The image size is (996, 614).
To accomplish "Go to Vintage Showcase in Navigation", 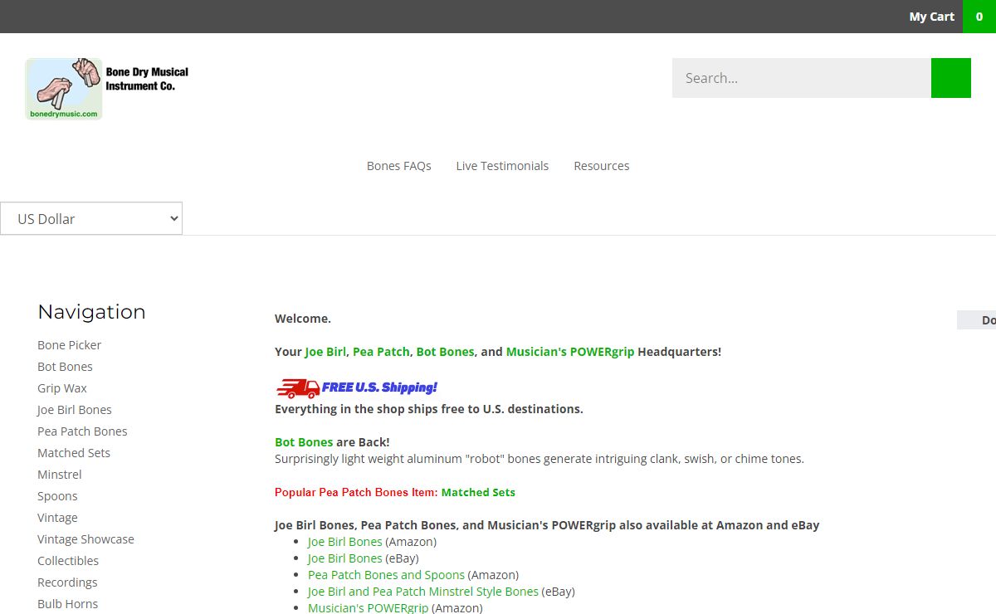I will pyautogui.click(x=85, y=539).
